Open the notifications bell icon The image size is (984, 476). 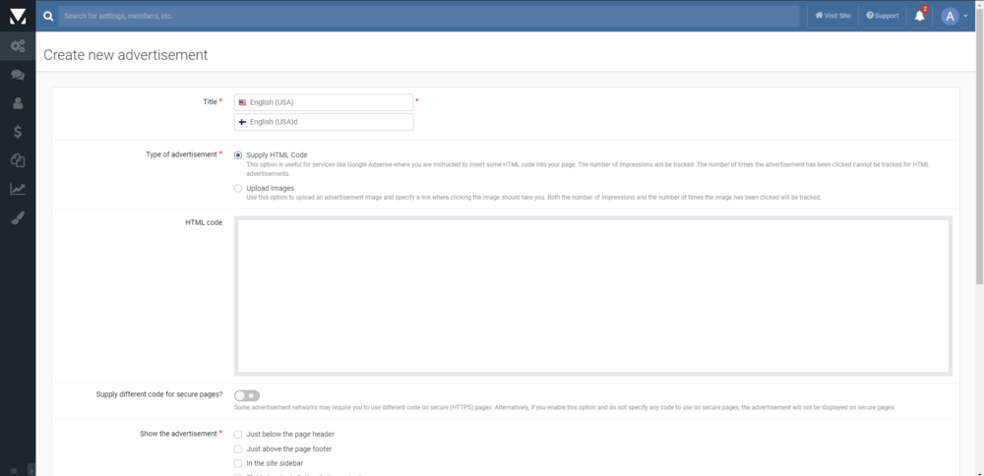920,16
